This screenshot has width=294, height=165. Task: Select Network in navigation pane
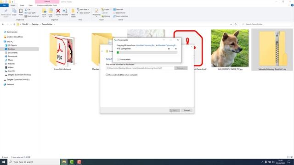click(10, 84)
